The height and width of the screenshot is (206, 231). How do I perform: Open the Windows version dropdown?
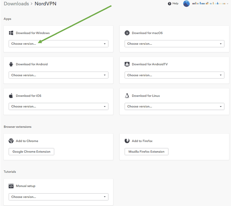pos(59,44)
